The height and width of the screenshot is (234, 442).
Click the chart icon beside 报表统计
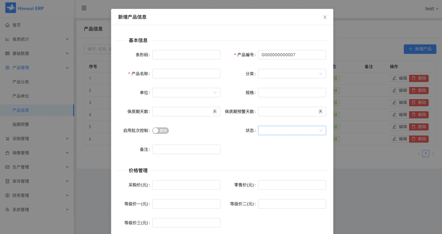coord(7,39)
